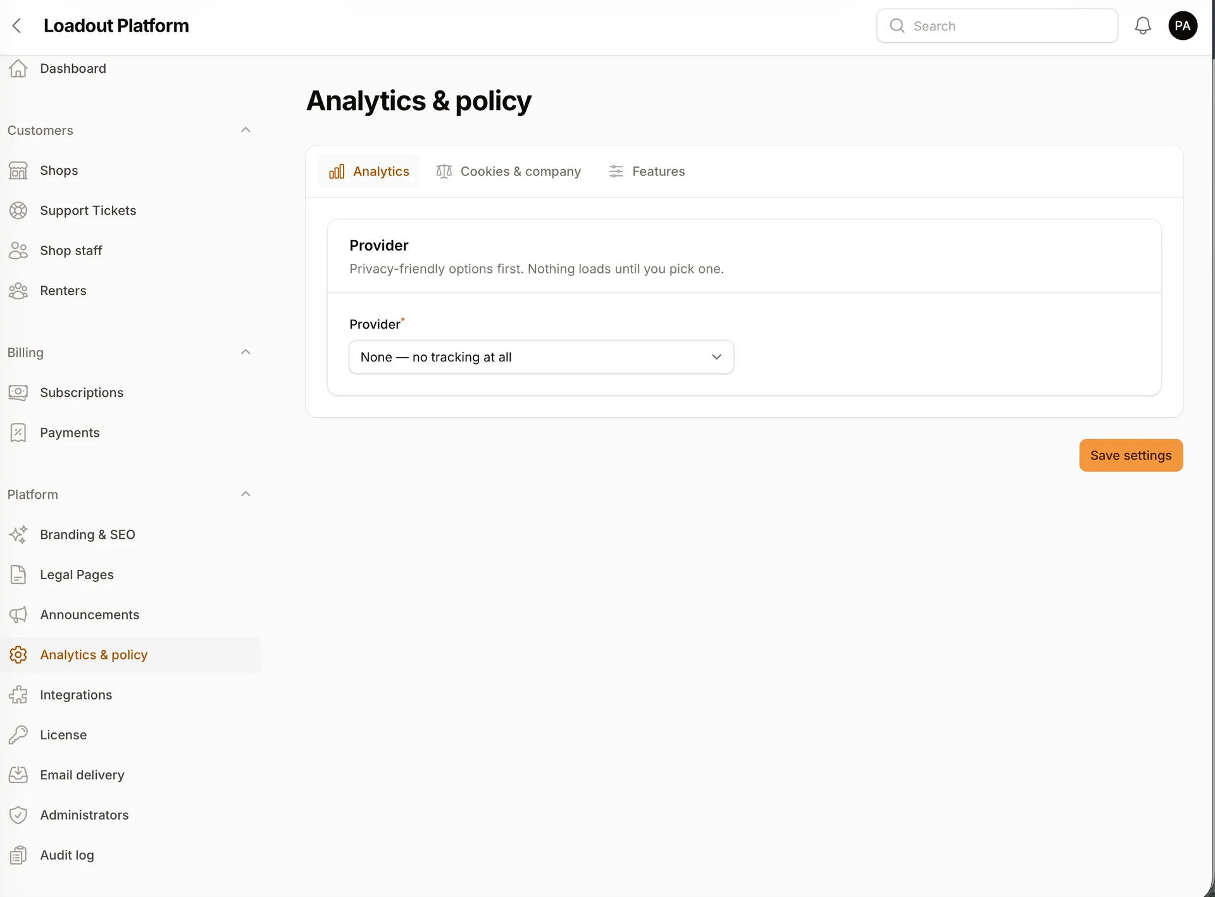The width and height of the screenshot is (1215, 897).
Task: Collapse the Customers sidebar section
Action: pos(246,130)
